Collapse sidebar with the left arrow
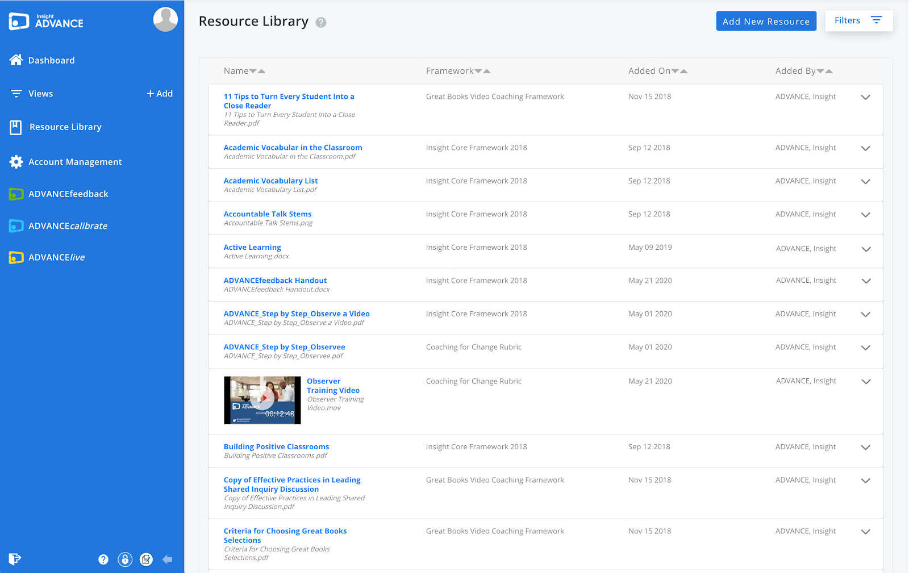The image size is (909, 573). [x=167, y=559]
